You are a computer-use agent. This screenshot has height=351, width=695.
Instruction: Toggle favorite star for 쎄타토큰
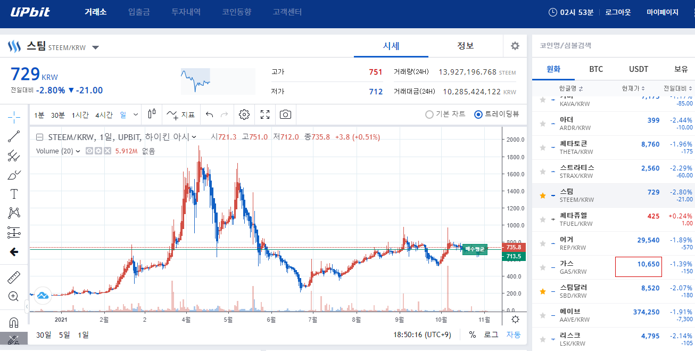(543, 148)
